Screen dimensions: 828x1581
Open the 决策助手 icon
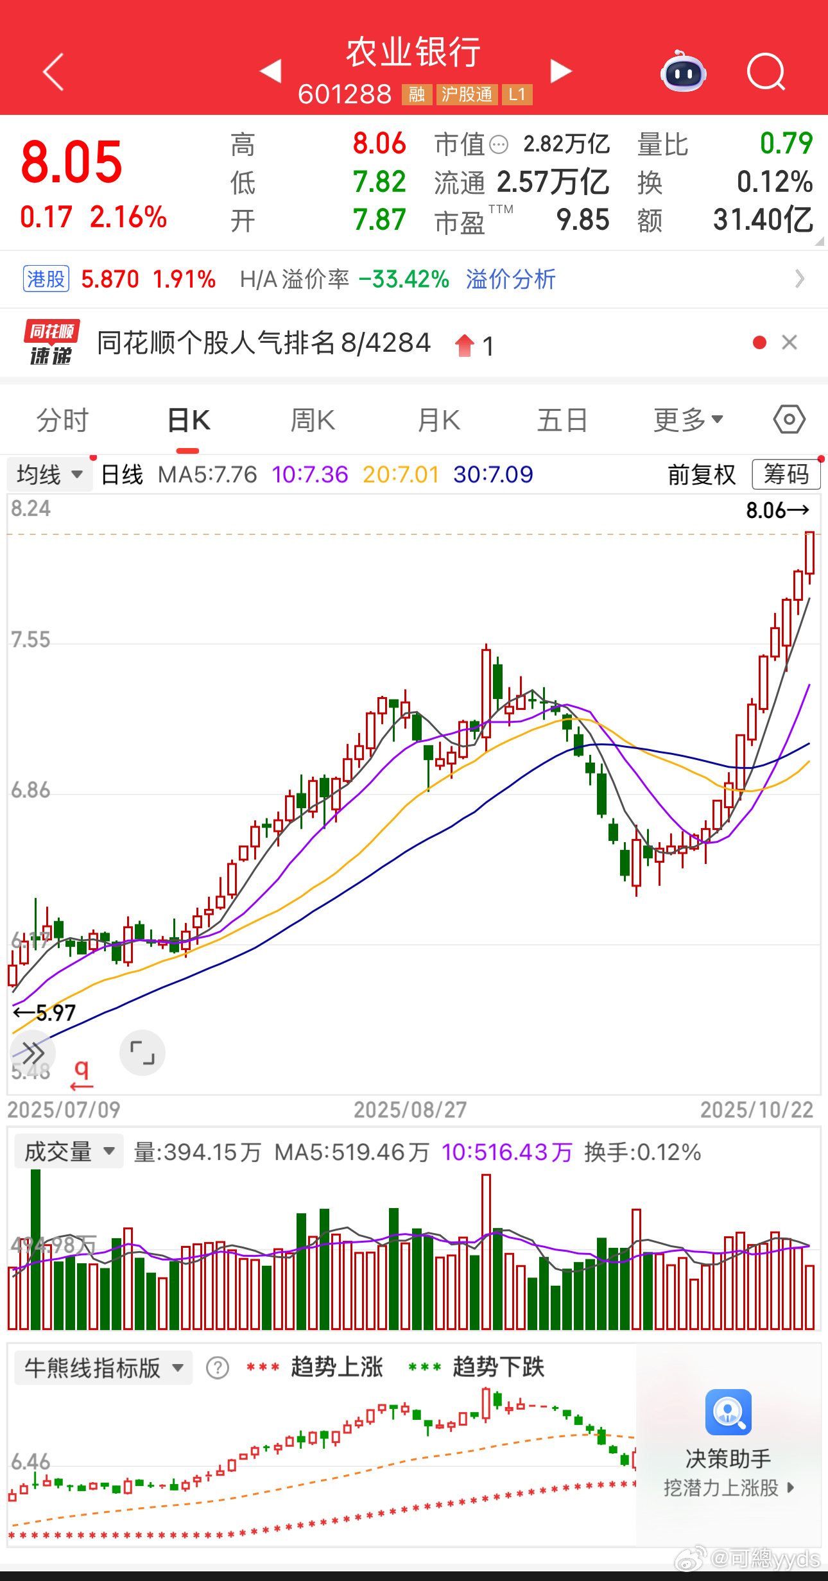point(729,1412)
